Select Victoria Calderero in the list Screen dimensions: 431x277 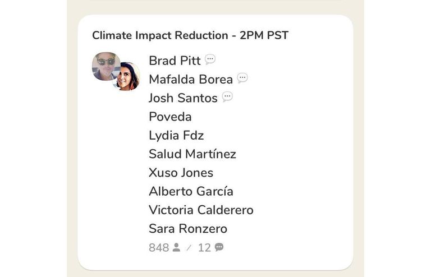(201, 210)
